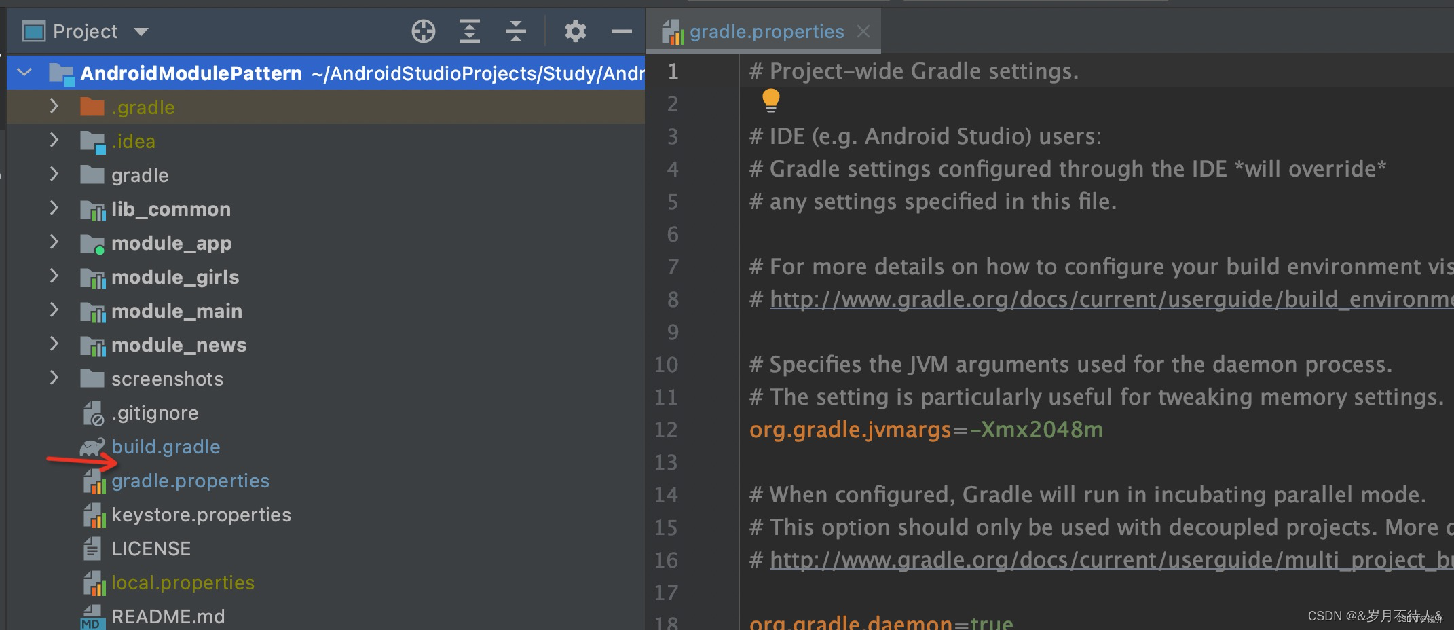Click the AndroidModulePattern project folder icon

coord(61,73)
